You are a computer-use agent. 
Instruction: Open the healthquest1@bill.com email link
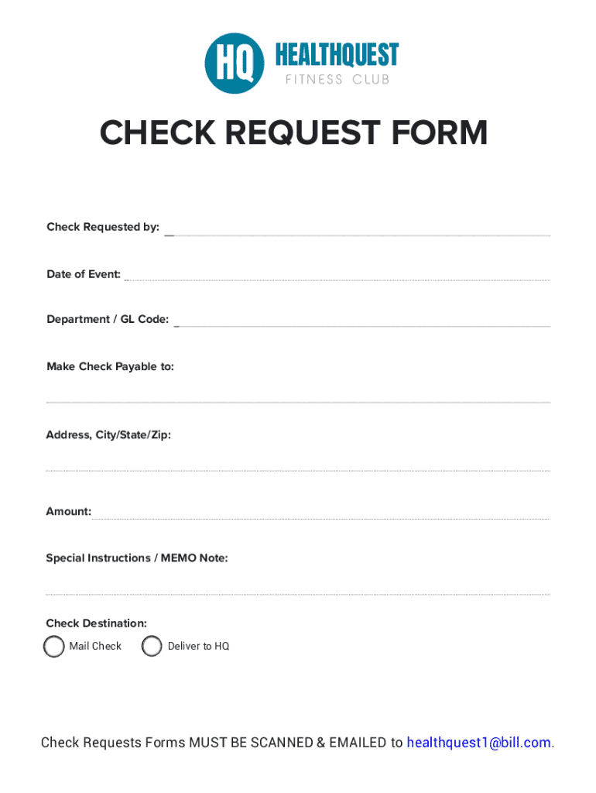point(479,743)
